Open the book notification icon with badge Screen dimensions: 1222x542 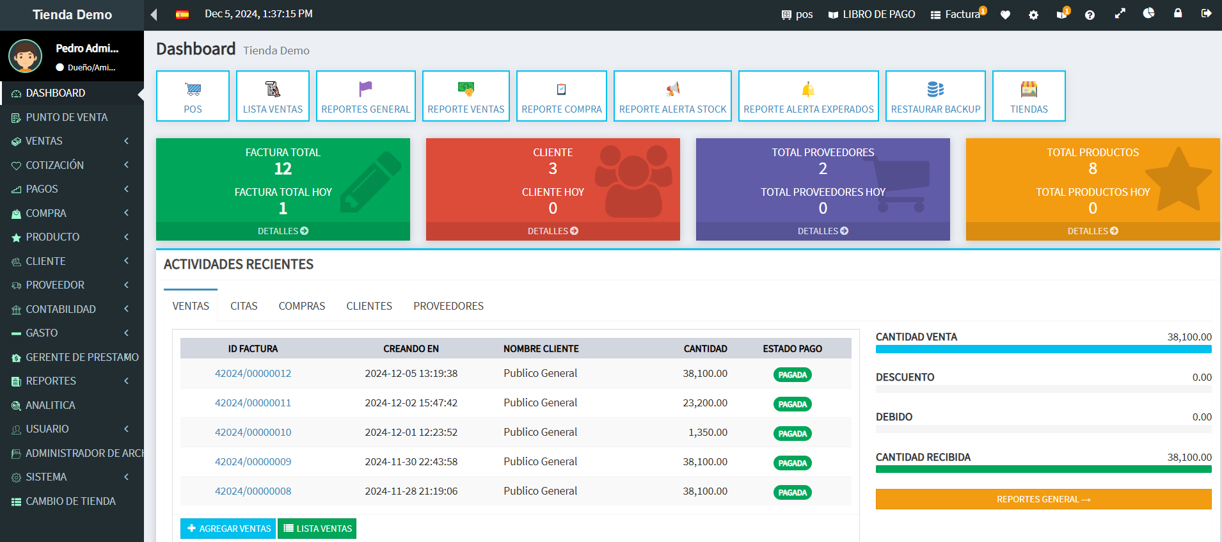click(x=1063, y=13)
